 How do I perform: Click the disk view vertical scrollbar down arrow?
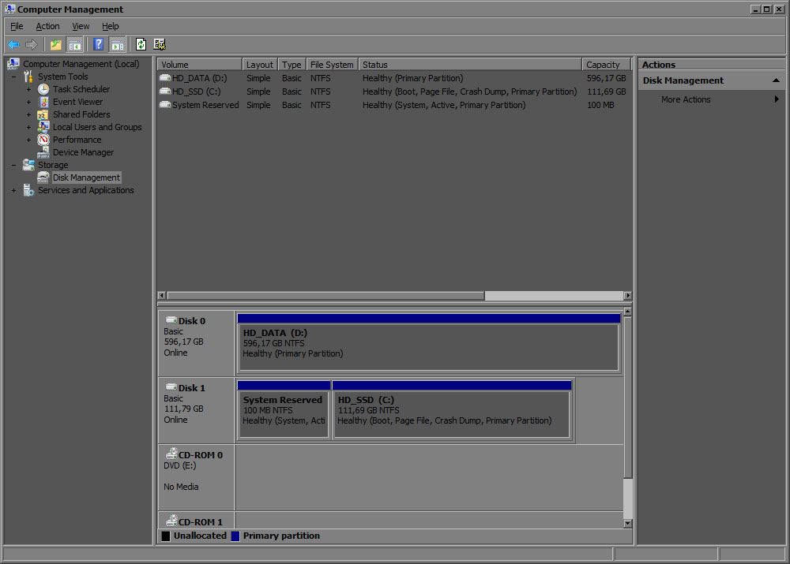point(628,523)
